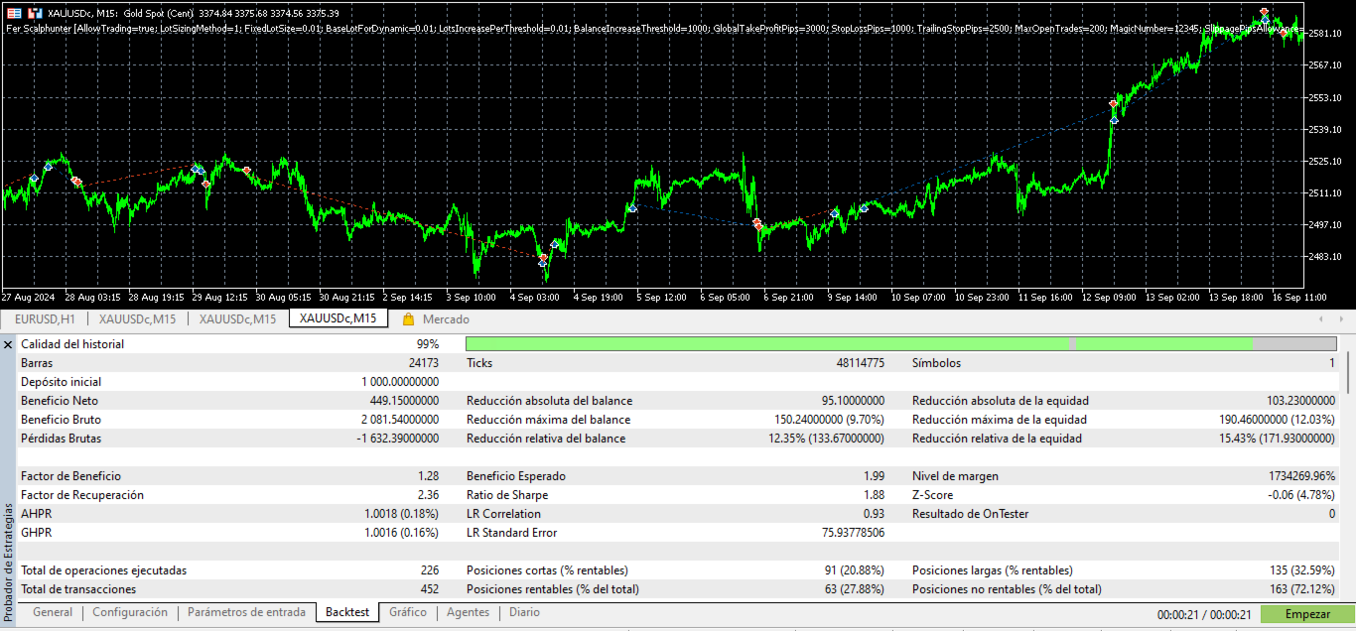Open the Parámetros de entrada tab

(x=246, y=612)
